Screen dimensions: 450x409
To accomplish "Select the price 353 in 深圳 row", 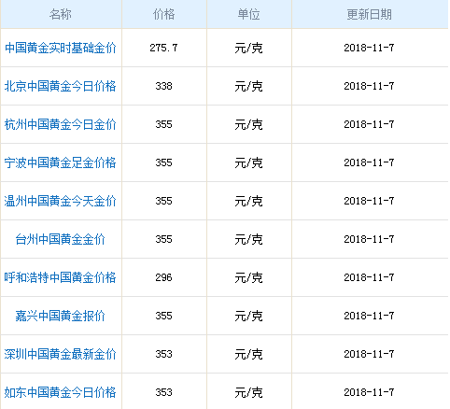I will pyautogui.click(x=163, y=354).
